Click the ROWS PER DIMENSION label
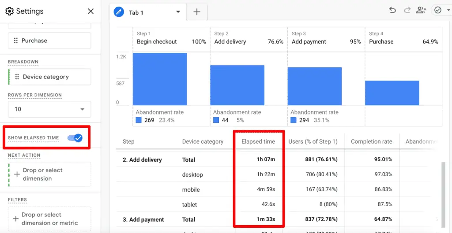This screenshot has height=233, width=452. pos(35,95)
